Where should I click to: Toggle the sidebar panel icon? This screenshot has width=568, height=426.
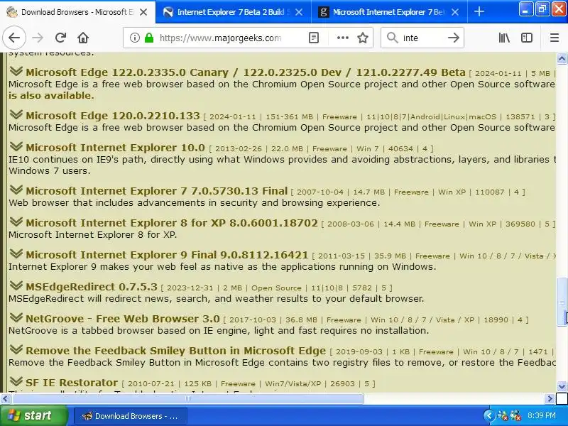pyautogui.click(x=527, y=38)
